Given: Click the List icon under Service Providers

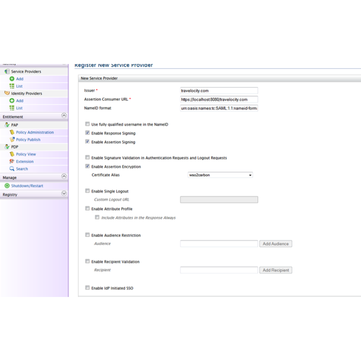Looking at the screenshot, I should pyautogui.click(x=12, y=86).
